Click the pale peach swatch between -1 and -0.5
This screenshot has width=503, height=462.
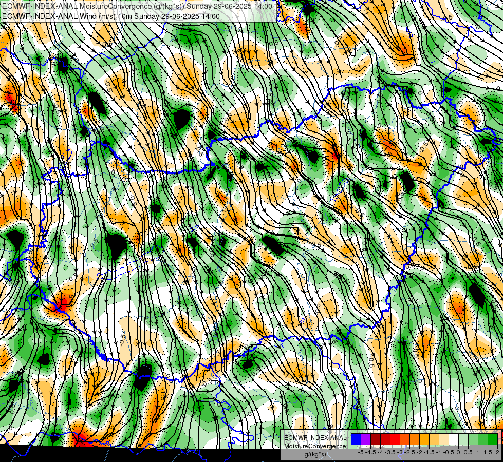(x=444, y=439)
